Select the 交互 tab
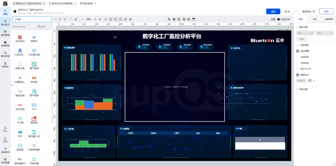This screenshot has width=336, height=166. (315, 19)
